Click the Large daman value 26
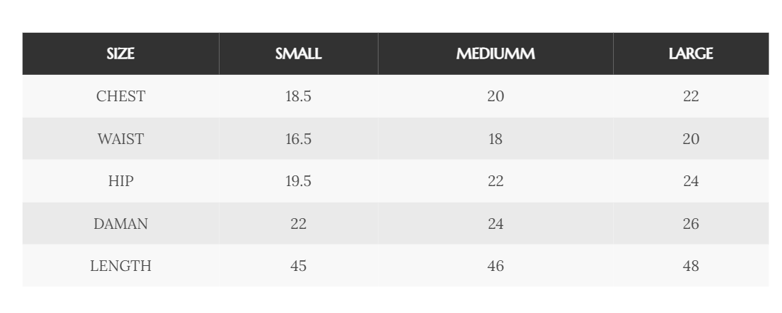Image resolution: width=782 pixels, height=313 pixels. [x=691, y=224]
